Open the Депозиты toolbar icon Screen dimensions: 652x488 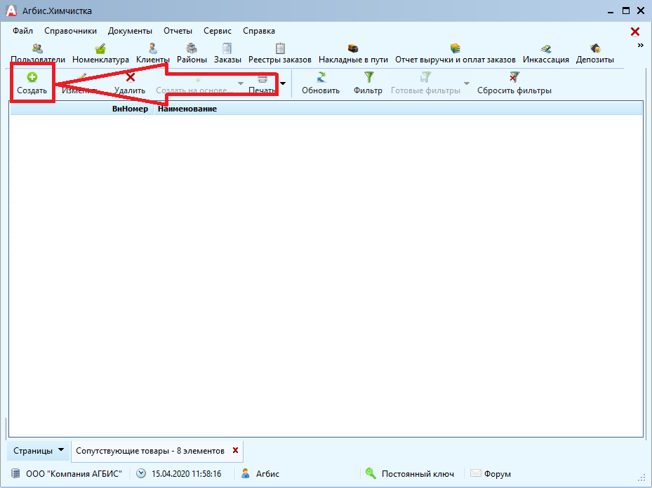tap(595, 53)
